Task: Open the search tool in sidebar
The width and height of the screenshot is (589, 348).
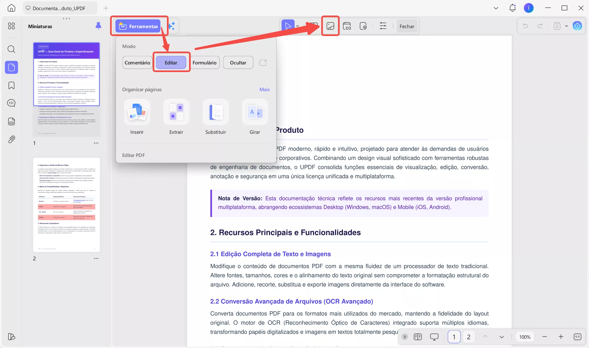Action: 11,49
